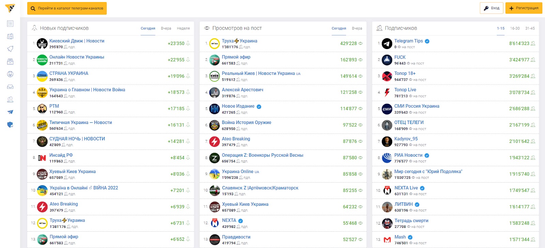Click the archive drawer icon in sidebar
The image size is (545, 248).
tap(10, 61)
